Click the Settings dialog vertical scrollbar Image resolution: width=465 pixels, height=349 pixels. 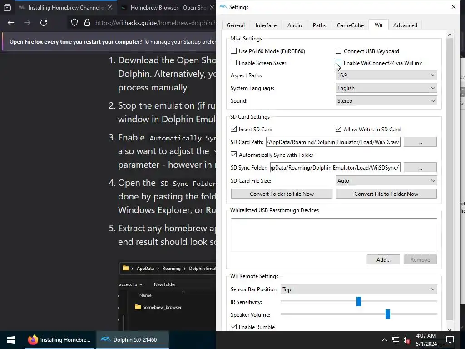coord(450,179)
